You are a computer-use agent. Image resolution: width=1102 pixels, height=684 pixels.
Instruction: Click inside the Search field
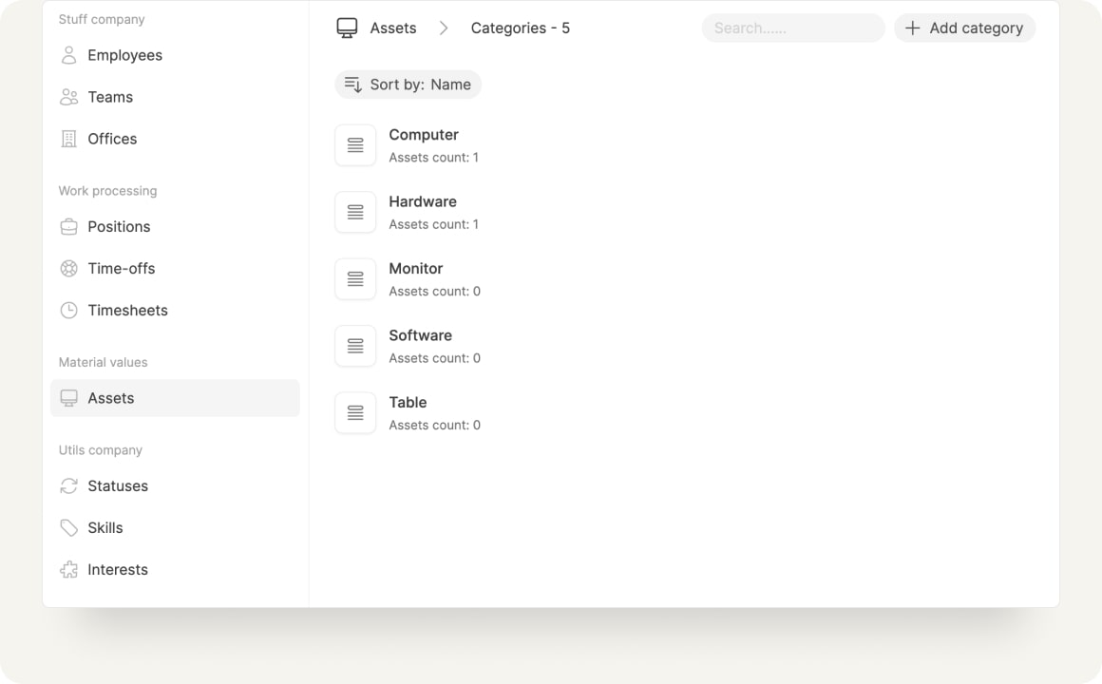pyautogui.click(x=793, y=28)
